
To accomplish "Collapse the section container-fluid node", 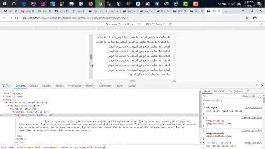I will (6, 103).
